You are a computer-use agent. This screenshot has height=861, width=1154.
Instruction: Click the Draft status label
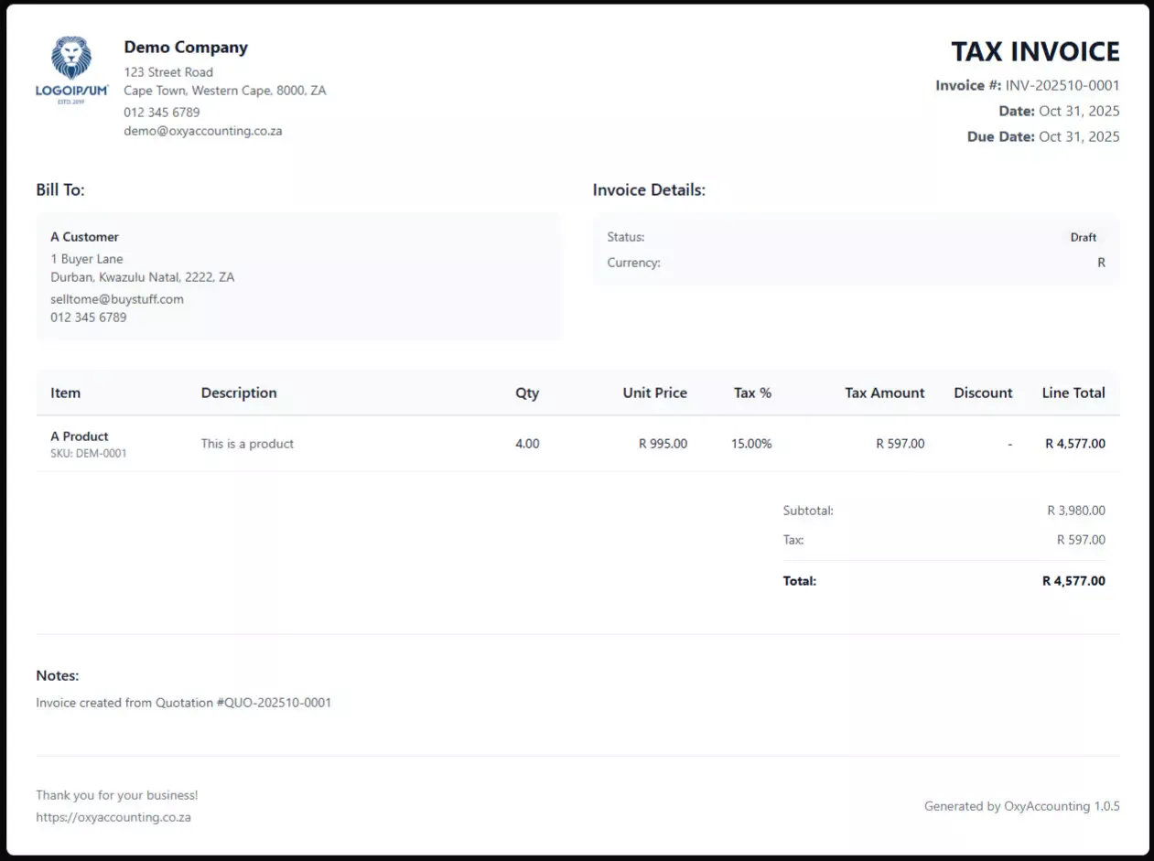pos(1084,236)
